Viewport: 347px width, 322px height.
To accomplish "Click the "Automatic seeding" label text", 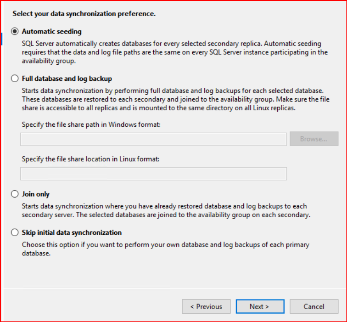I will (51, 32).
